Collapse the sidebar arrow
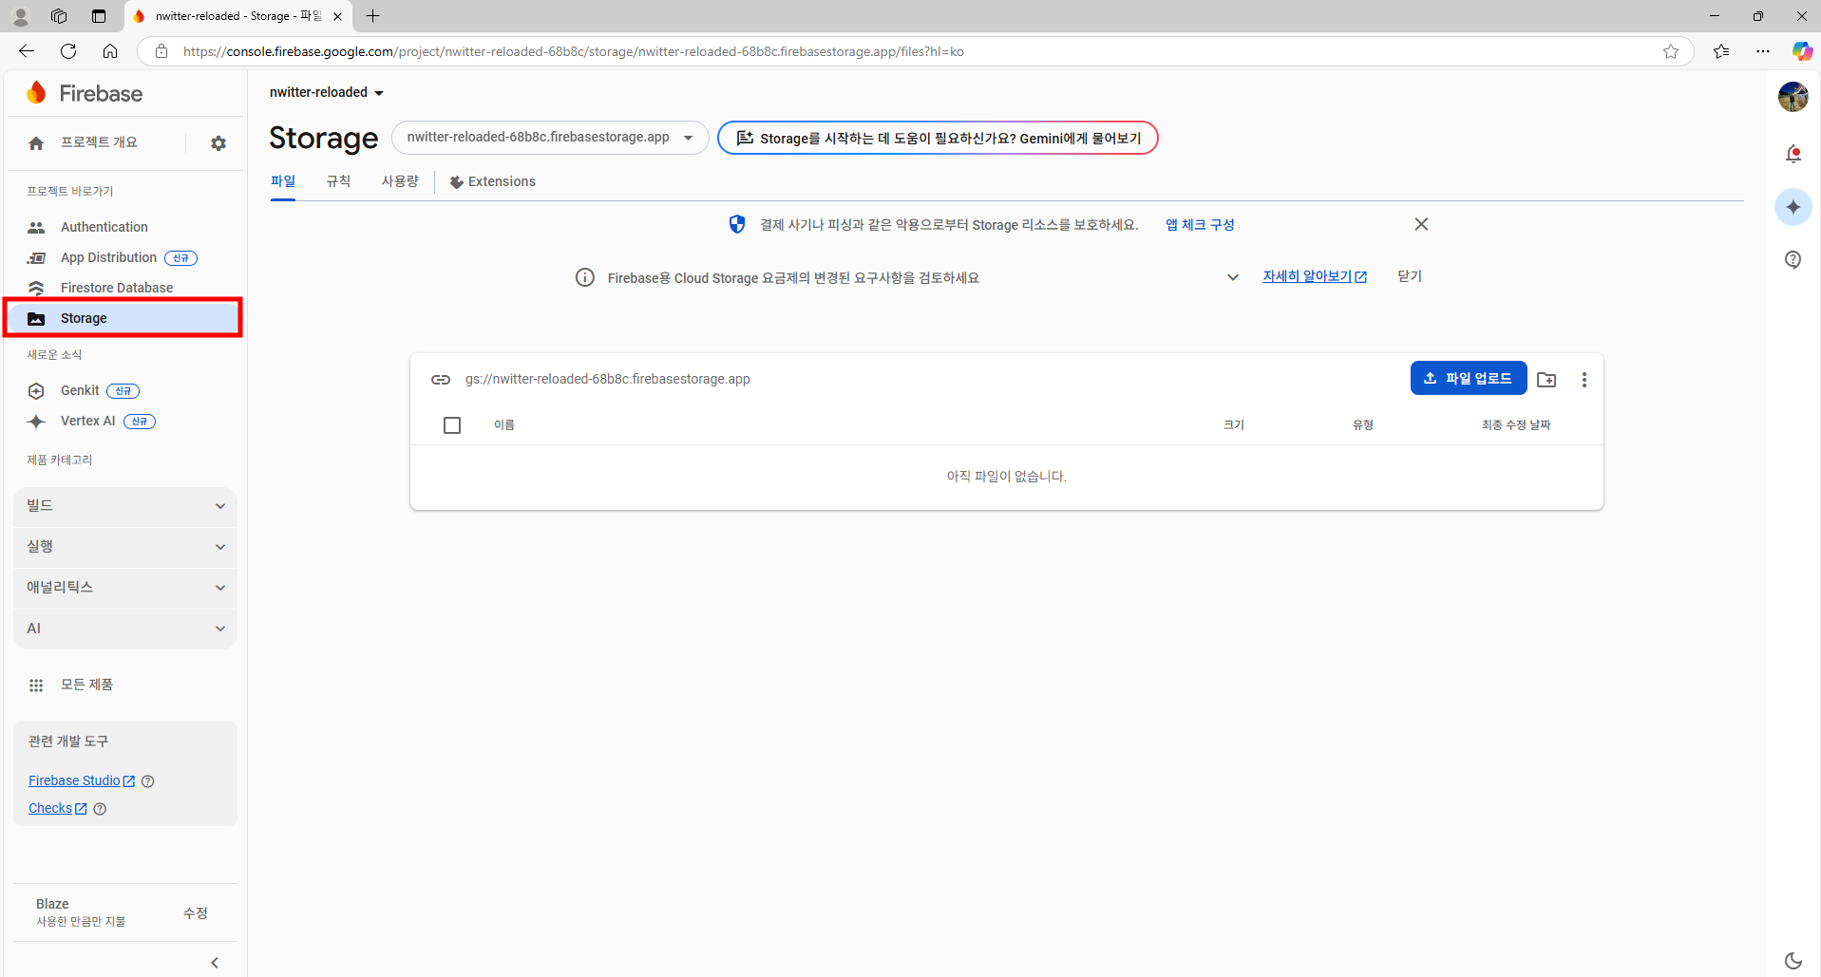Image resolution: width=1821 pixels, height=977 pixels. point(215,962)
